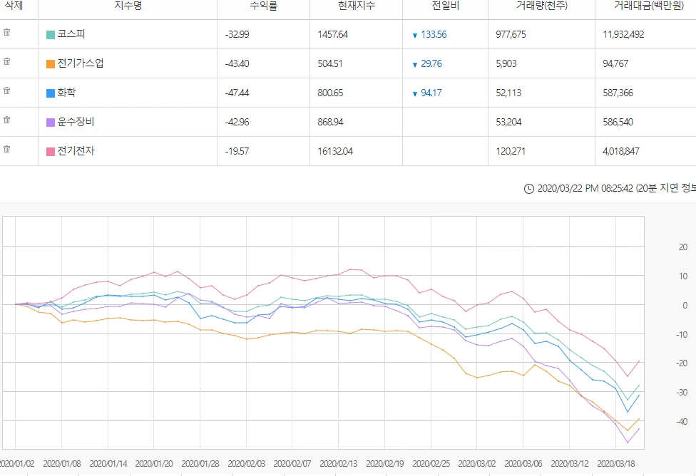Click the current index 504.51

click(x=330, y=64)
